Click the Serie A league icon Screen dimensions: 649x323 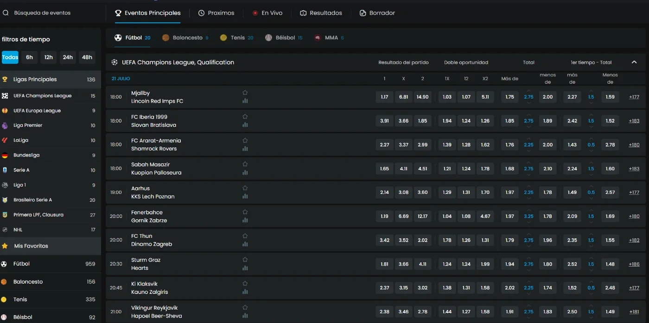(x=5, y=170)
